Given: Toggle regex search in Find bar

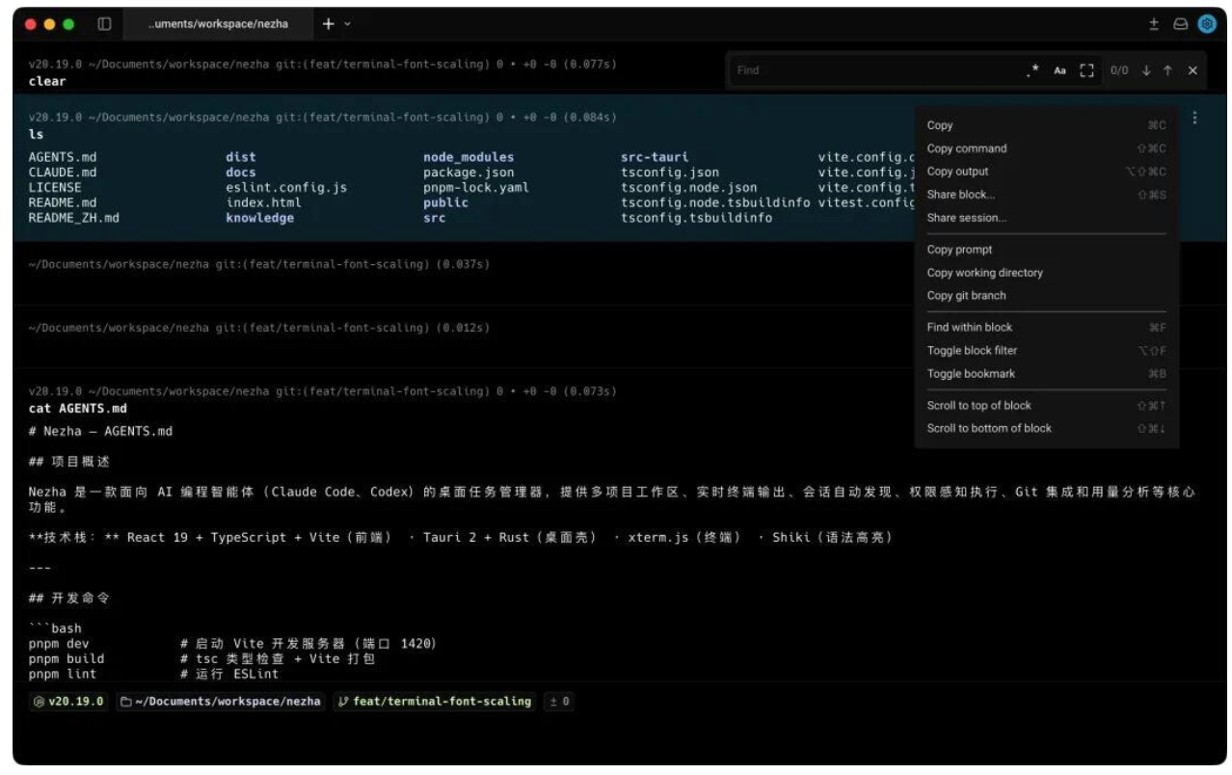Looking at the screenshot, I should (x=1033, y=70).
